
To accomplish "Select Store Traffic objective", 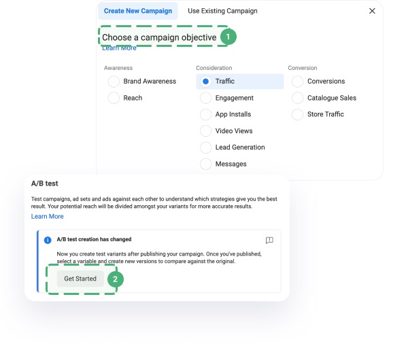I will (x=297, y=114).
